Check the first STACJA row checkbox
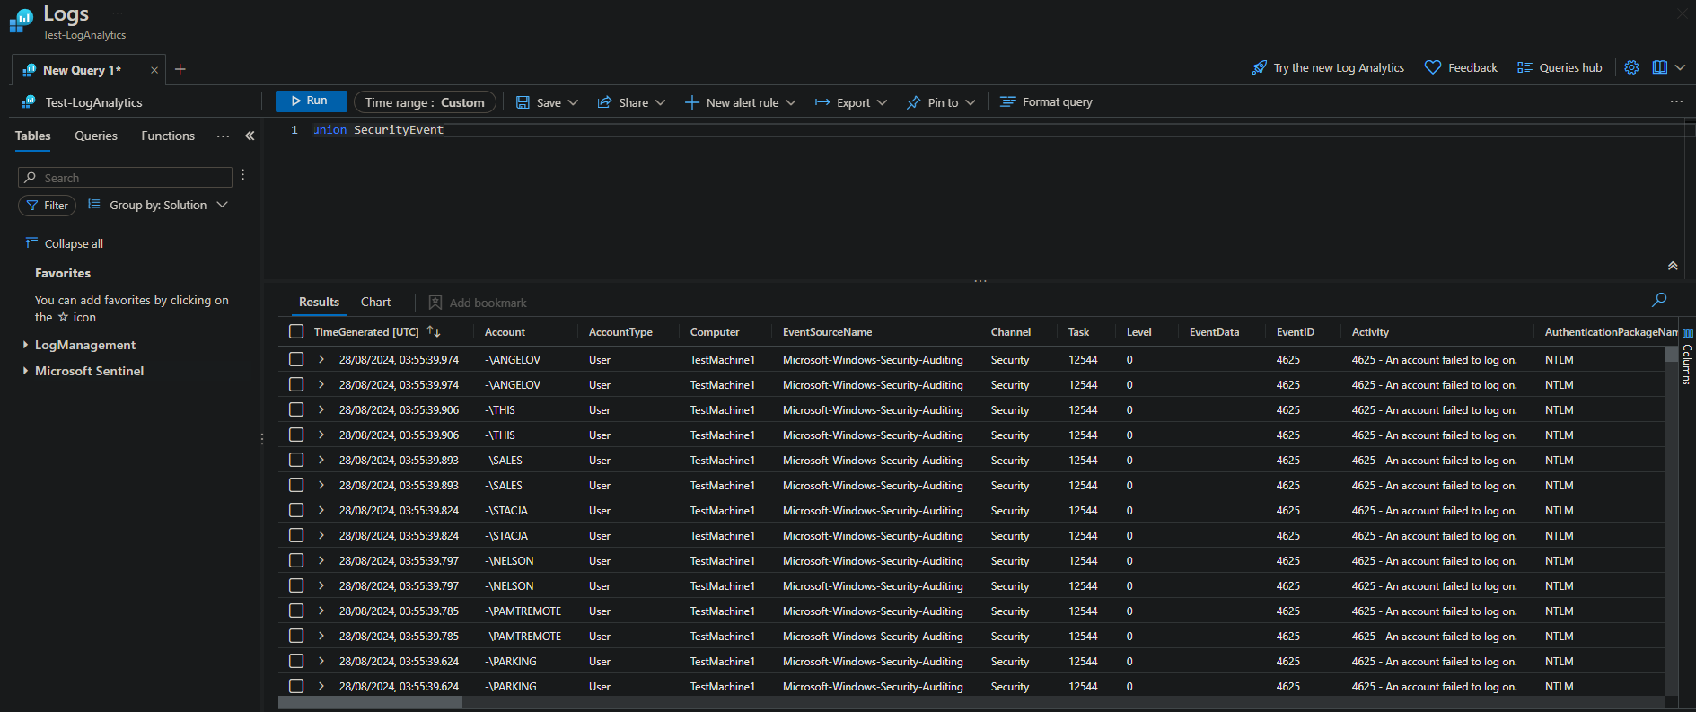1696x712 pixels. coord(296,510)
